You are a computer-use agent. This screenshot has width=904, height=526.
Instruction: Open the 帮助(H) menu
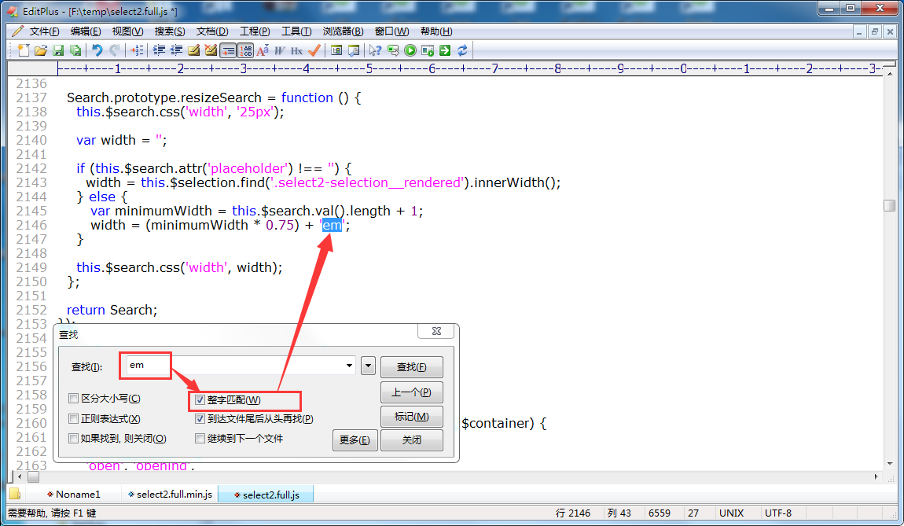pyautogui.click(x=436, y=31)
